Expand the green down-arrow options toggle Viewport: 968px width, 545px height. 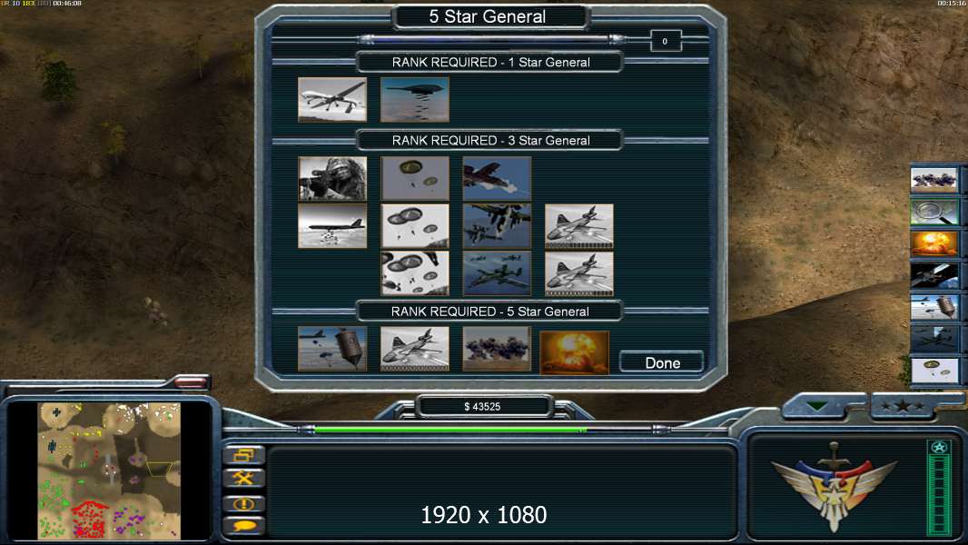pos(816,406)
